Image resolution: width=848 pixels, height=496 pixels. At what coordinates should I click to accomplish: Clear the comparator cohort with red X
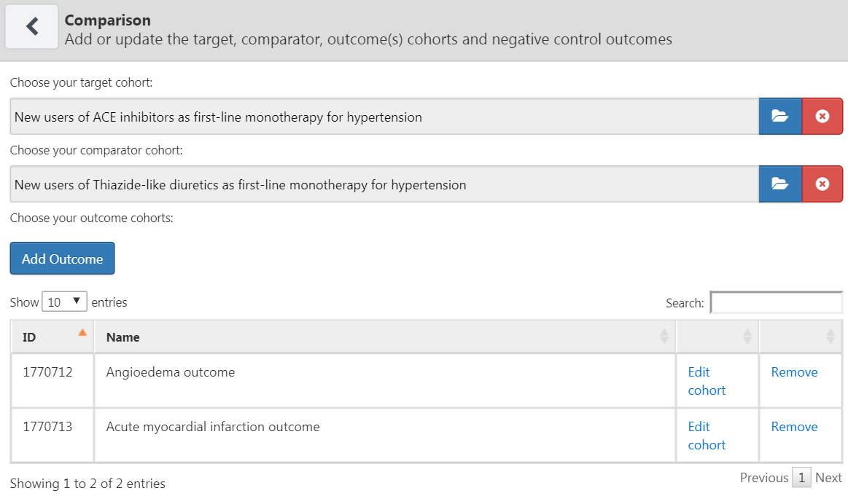tap(822, 184)
